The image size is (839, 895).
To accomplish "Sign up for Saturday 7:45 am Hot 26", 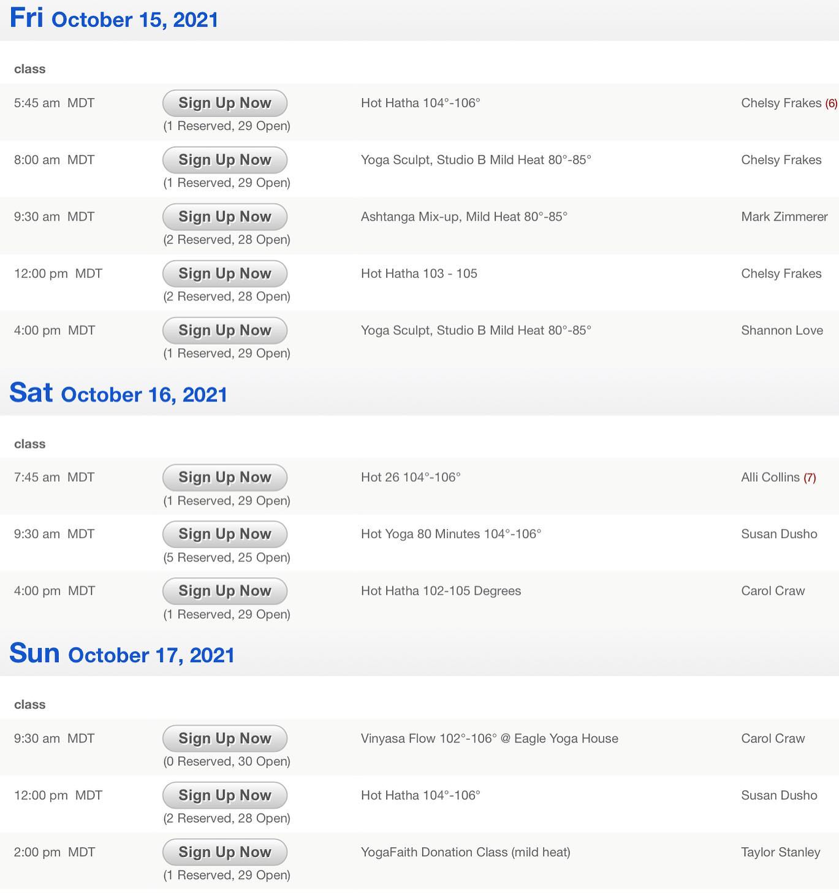I will 225,478.
